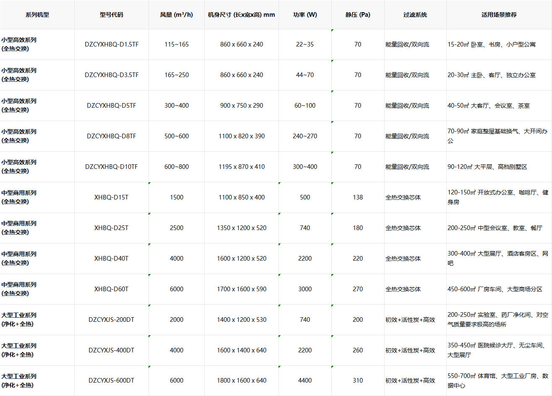Select the power value 240~270
The height and width of the screenshot is (396, 552).
[x=305, y=136]
